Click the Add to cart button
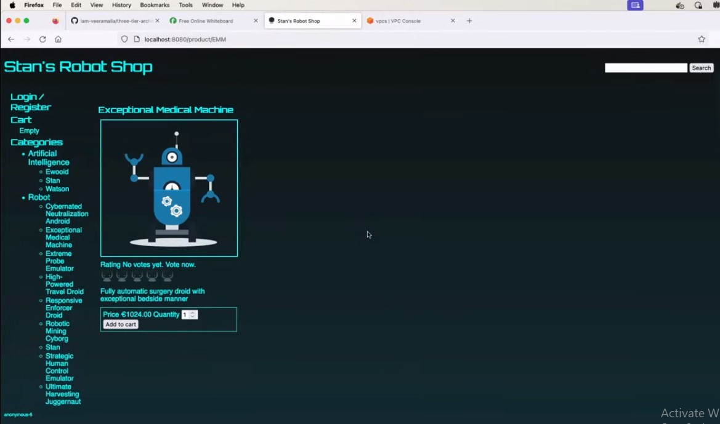The width and height of the screenshot is (720, 424). pyautogui.click(x=120, y=324)
